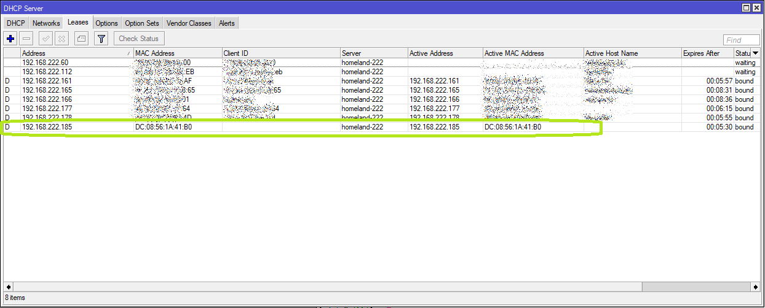Viewport: 765px width, 308px height.
Task: Maximize the DHCP Server window
Action: click(x=746, y=7)
